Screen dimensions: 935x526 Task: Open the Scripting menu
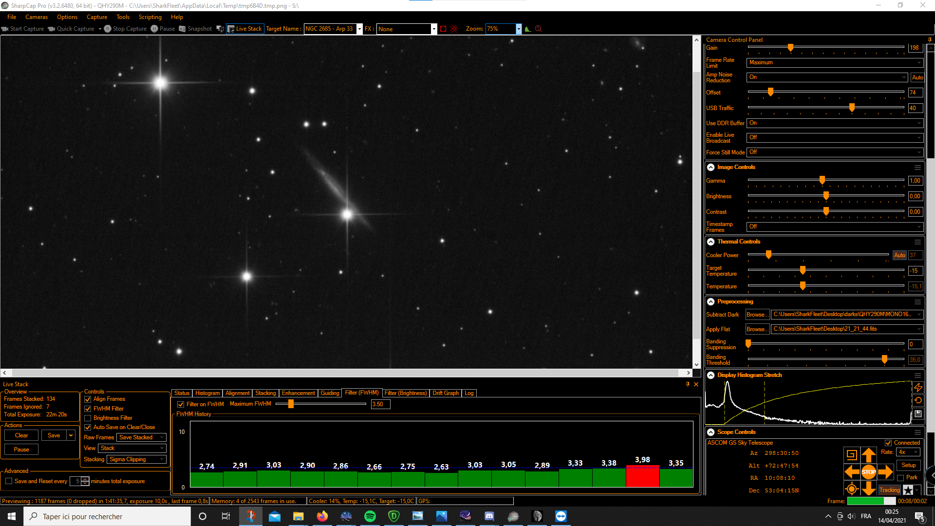150,17
